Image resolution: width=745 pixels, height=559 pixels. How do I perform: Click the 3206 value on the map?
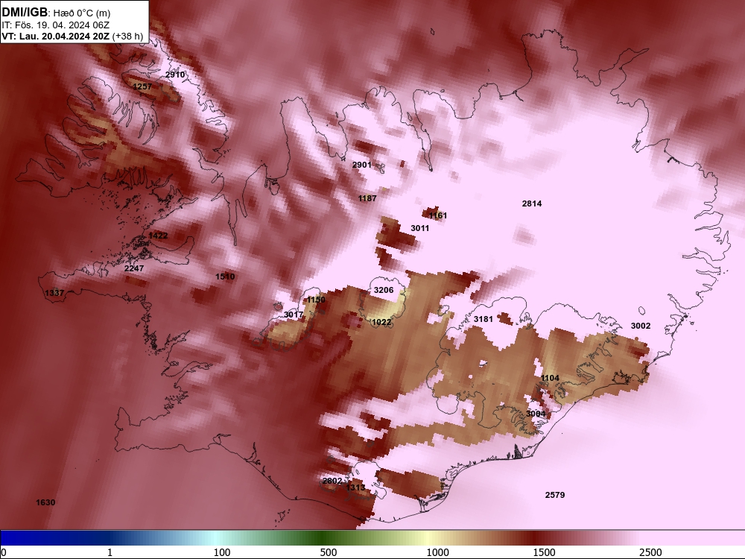[x=384, y=290]
